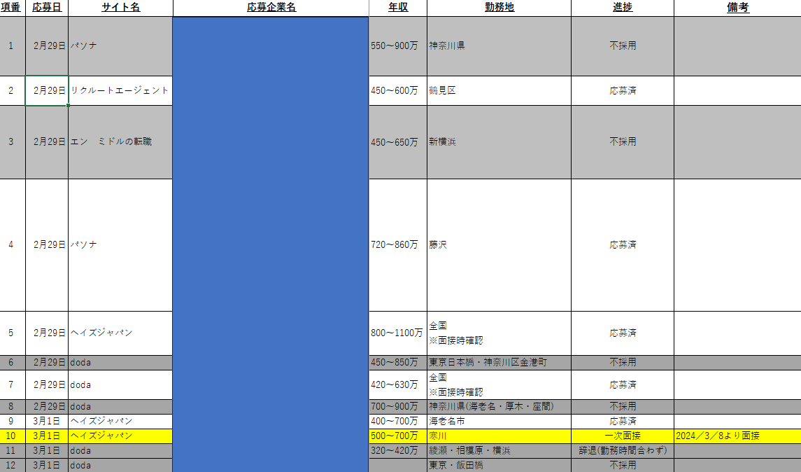The height and width of the screenshot is (472, 801).
Task: Click salary cell 800～1100万
Action: click(398, 333)
